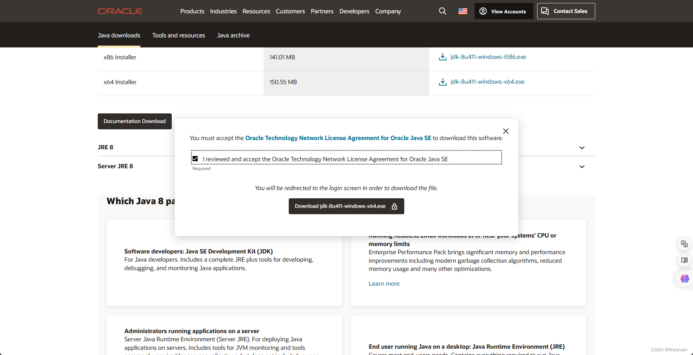Click download icon beside jdk-8u411-windows-x64.exe
The width and height of the screenshot is (693, 355).
442,82
